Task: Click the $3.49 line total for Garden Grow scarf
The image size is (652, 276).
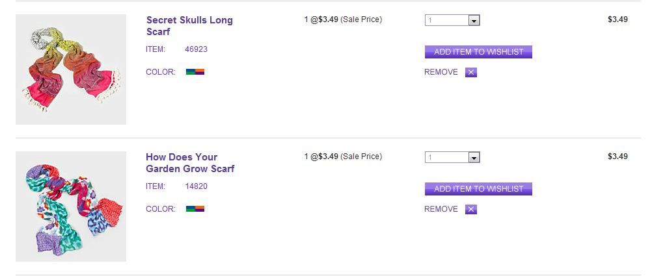Action: [617, 157]
